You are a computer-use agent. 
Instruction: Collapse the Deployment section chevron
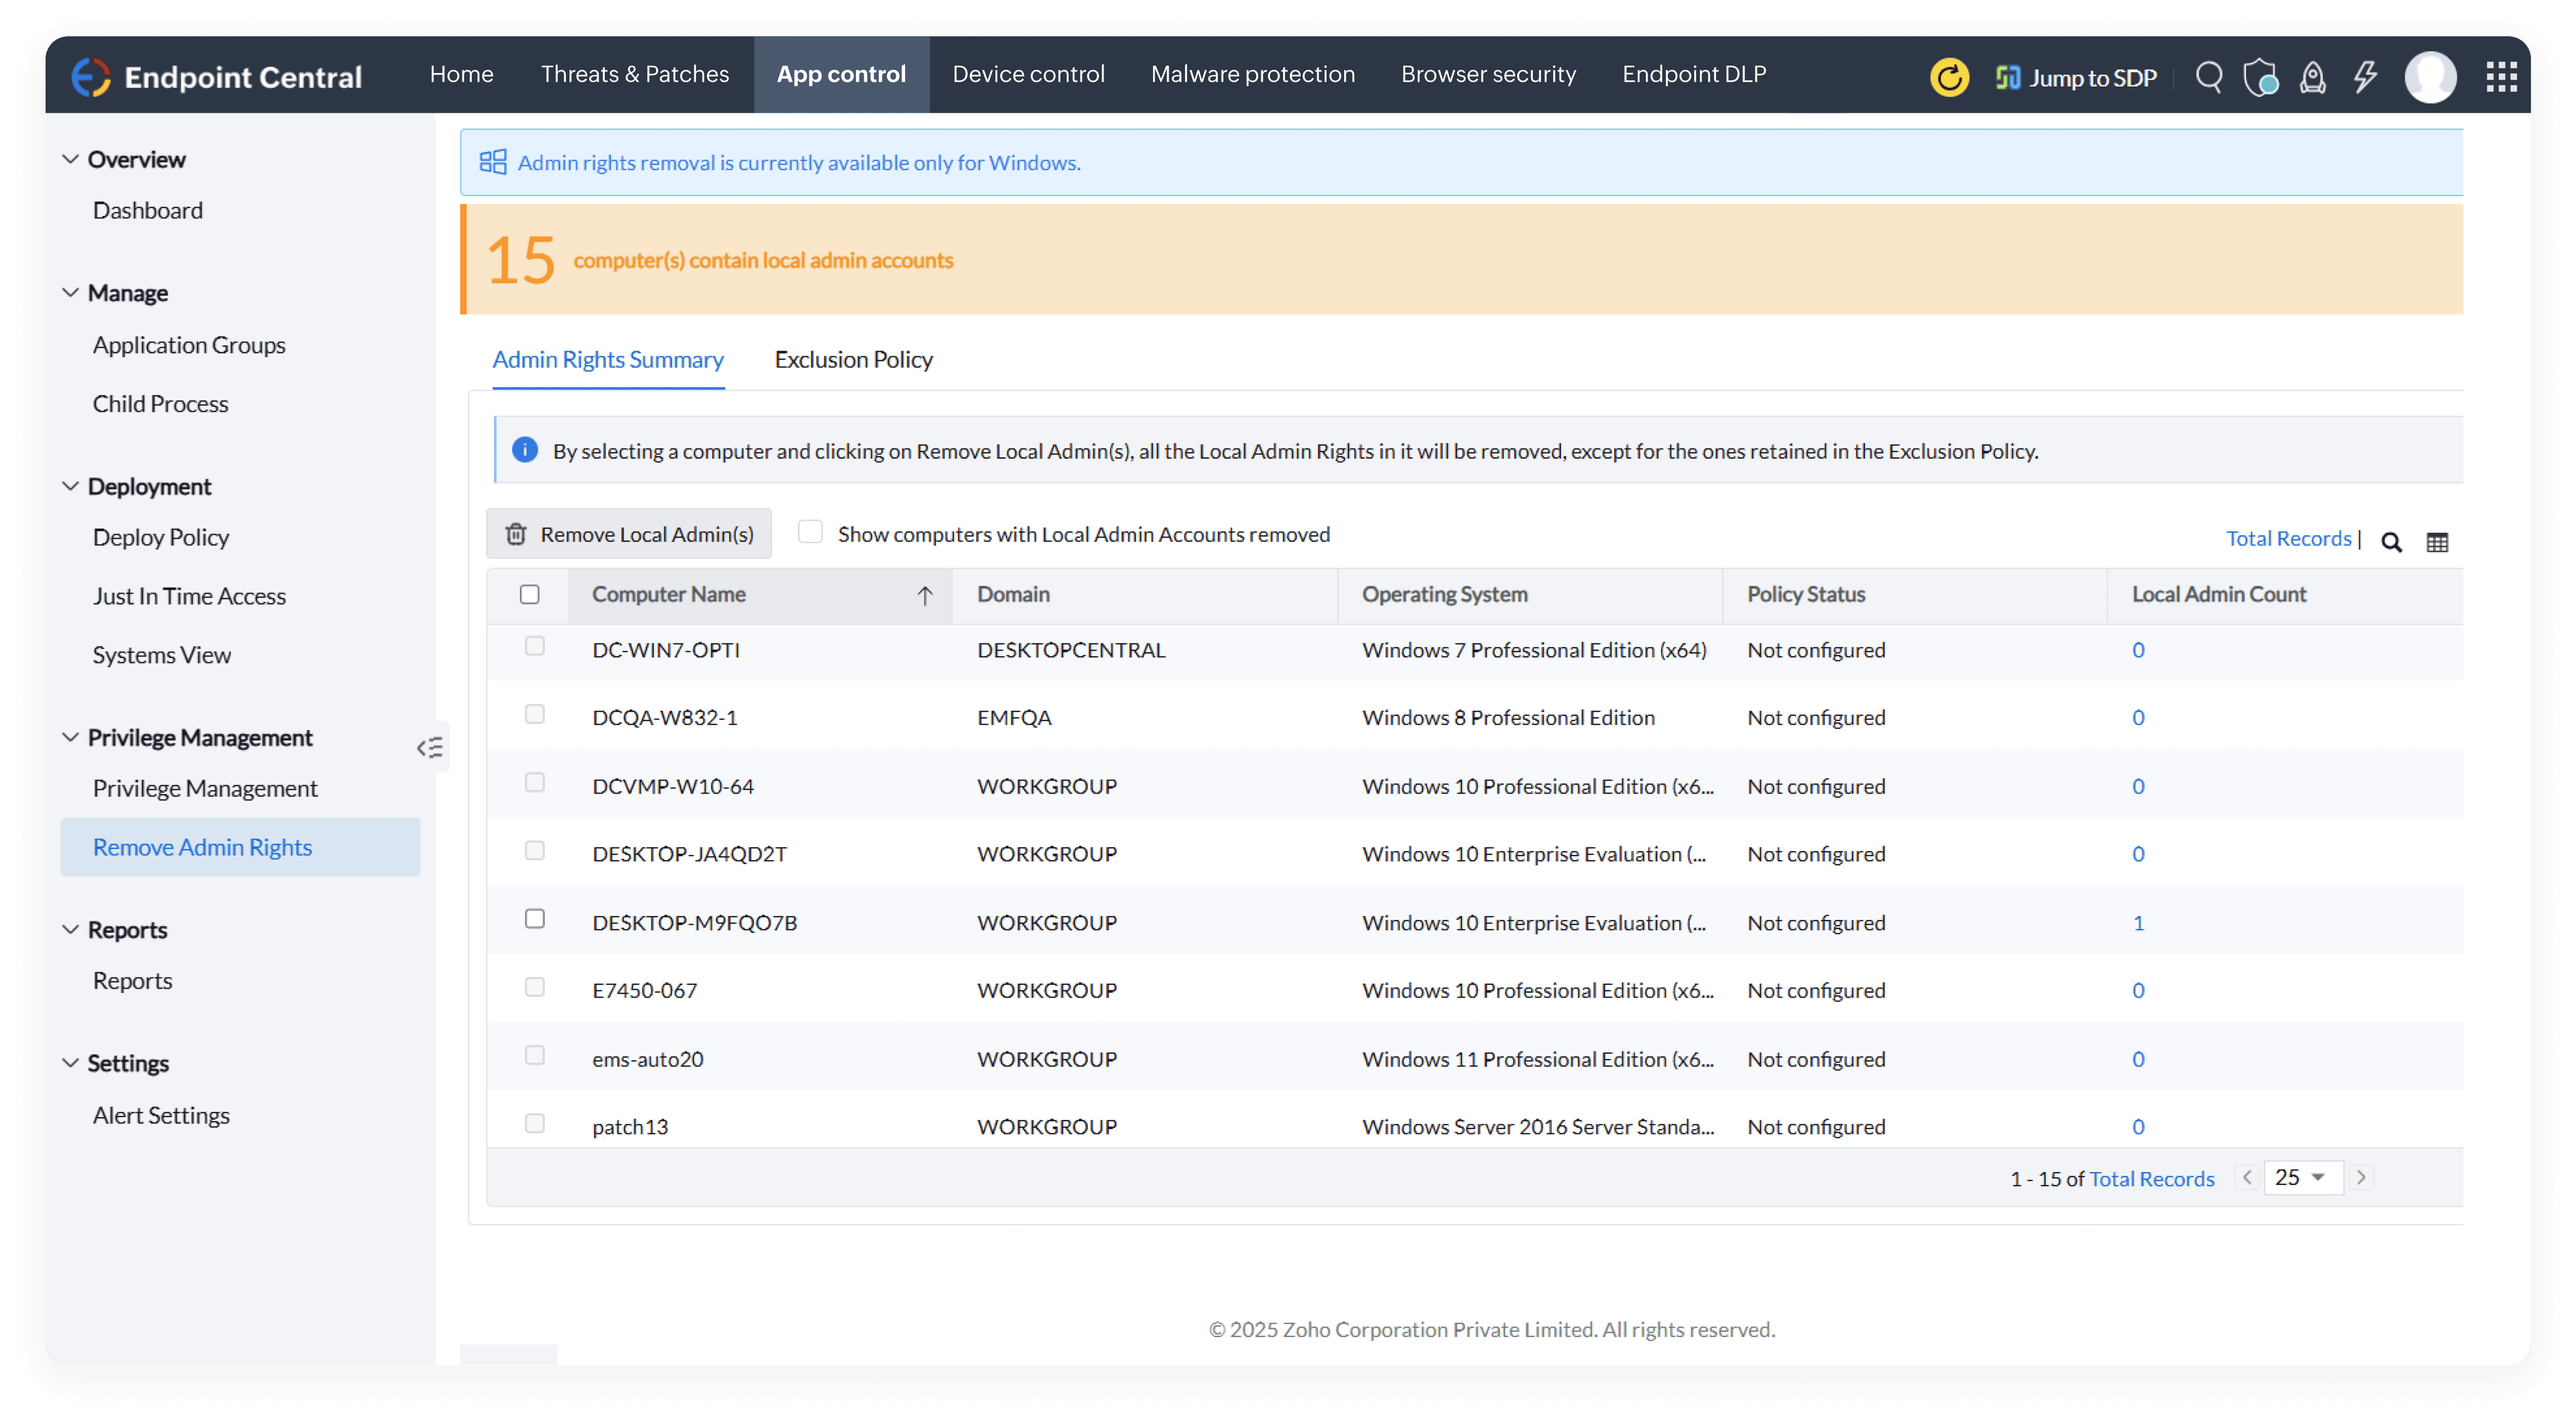pyautogui.click(x=70, y=486)
